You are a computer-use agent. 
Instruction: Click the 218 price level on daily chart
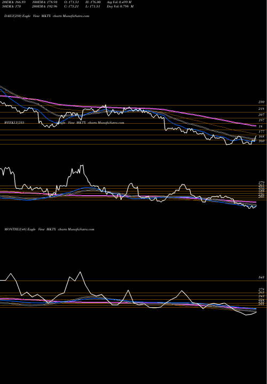[261, 109]
